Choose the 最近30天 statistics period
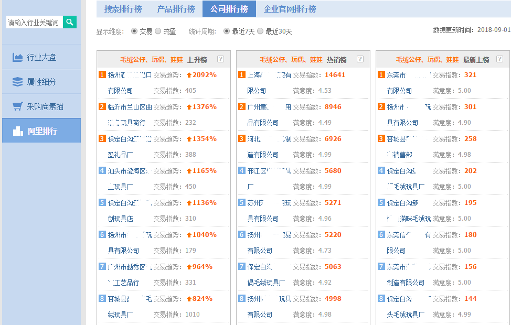 pos(260,31)
